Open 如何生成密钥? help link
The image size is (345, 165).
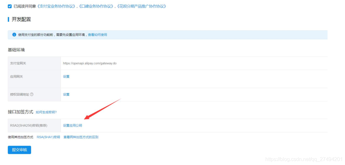46,112
